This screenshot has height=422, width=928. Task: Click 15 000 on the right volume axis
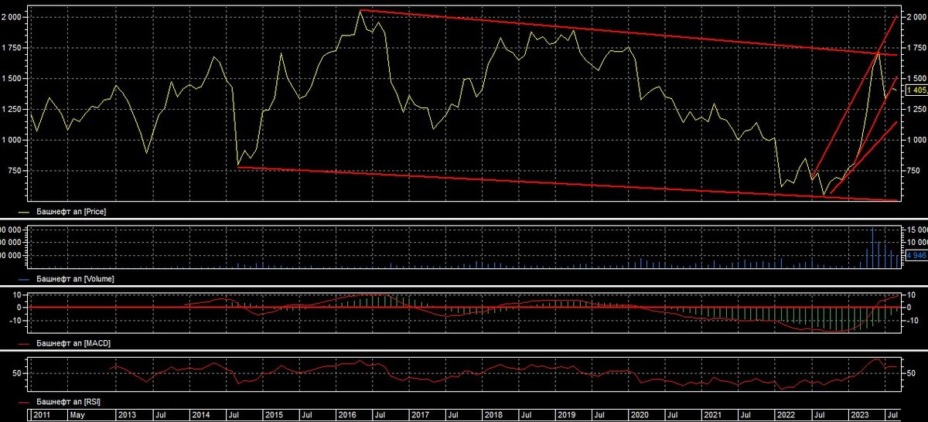click(916, 230)
